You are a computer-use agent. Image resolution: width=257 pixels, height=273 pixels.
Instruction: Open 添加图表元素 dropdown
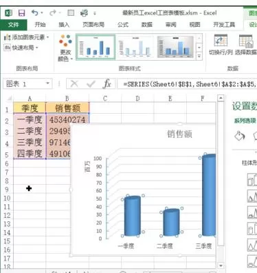[27, 37]
